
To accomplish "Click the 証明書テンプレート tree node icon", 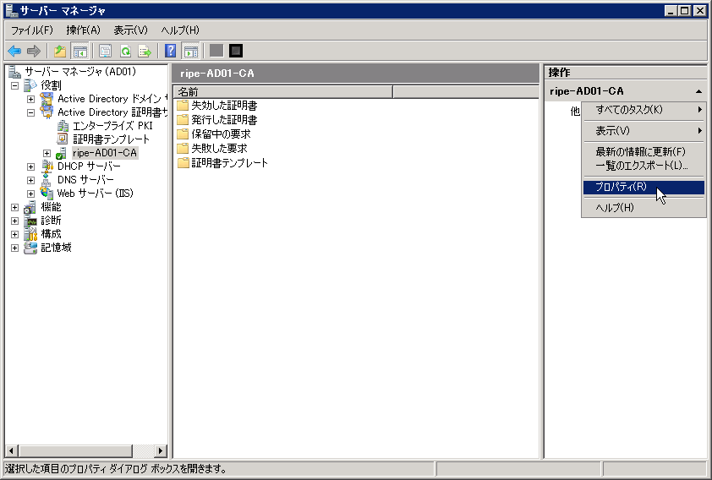I will point(63,139).
